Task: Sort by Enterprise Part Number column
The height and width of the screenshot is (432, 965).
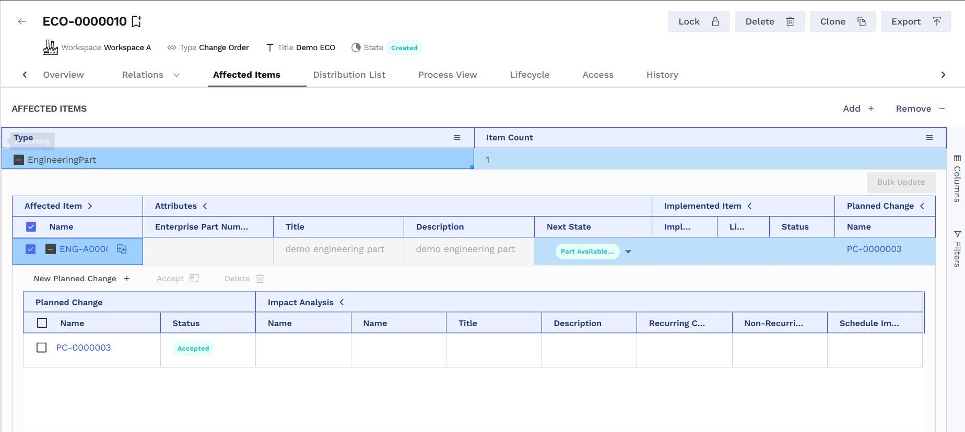Action: pyautogui.click(x=202, y=227)
